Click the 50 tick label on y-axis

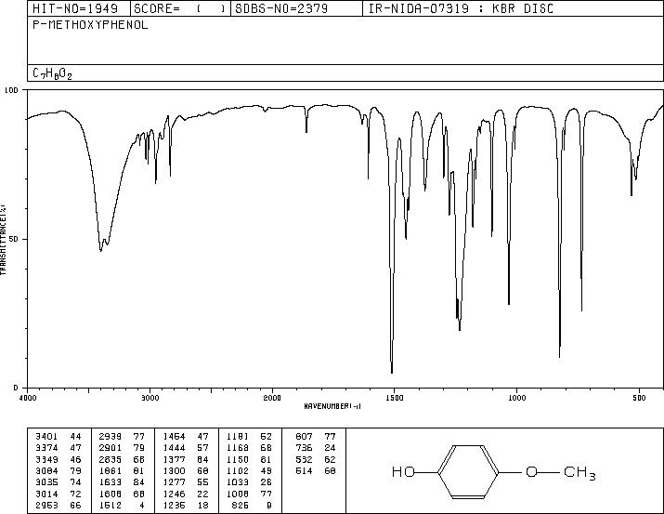pos(14,239)
